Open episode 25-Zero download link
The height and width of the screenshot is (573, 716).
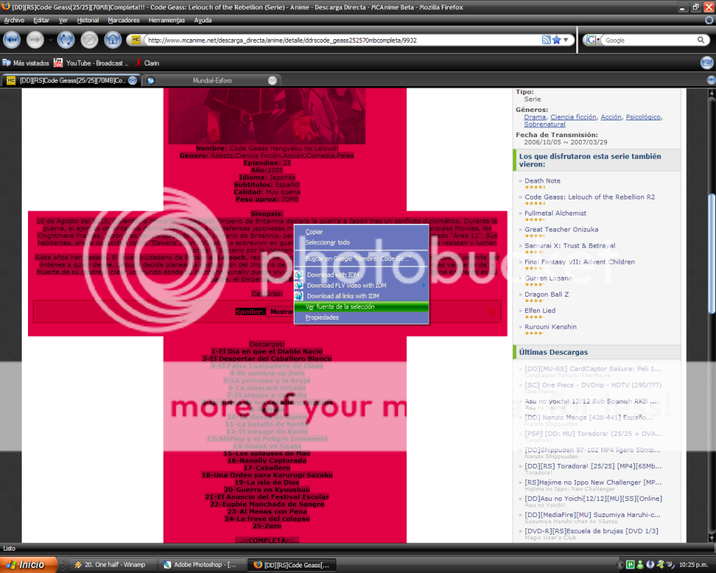266,526
